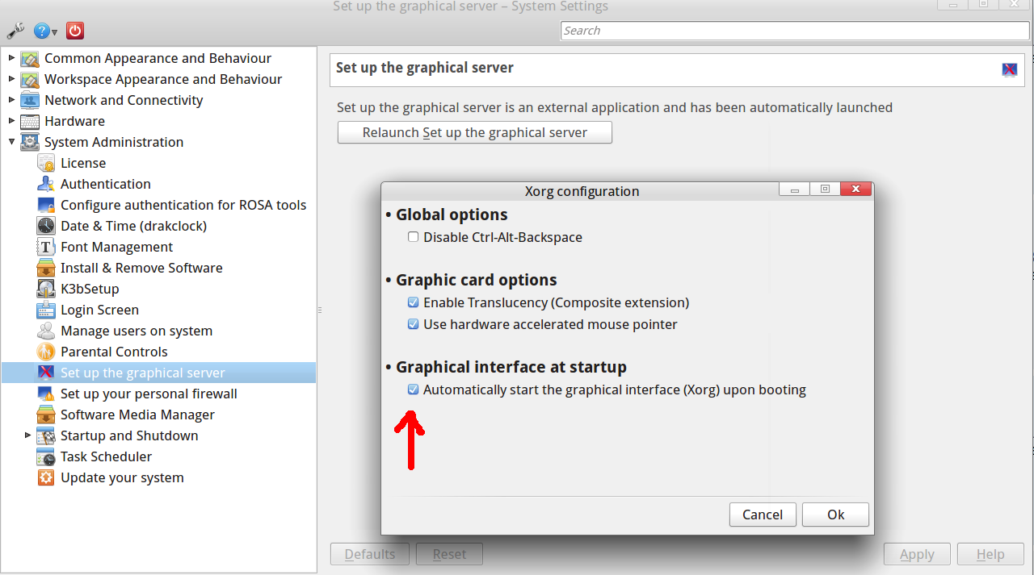Expand Common Appearance and Behaviour category
The image size is (1034, 575).
pos(11,58)
